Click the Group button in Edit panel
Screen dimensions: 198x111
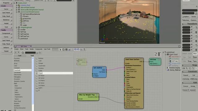[x=193, y=86]
